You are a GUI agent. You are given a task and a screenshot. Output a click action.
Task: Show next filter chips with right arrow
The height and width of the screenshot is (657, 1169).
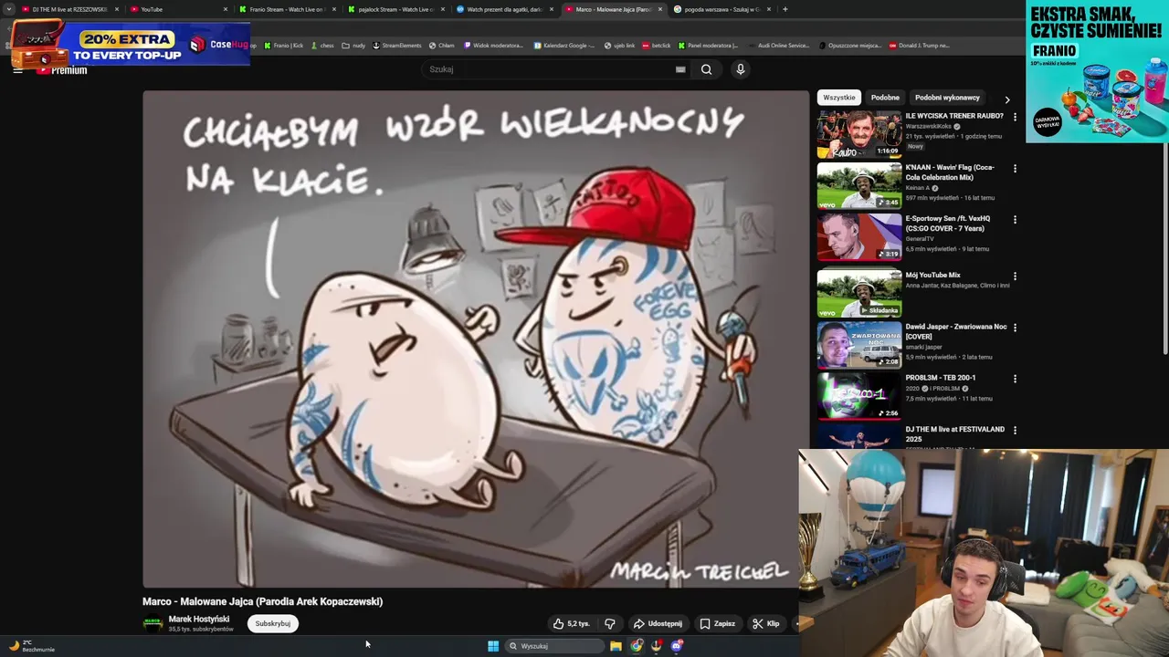point(1007,99)
